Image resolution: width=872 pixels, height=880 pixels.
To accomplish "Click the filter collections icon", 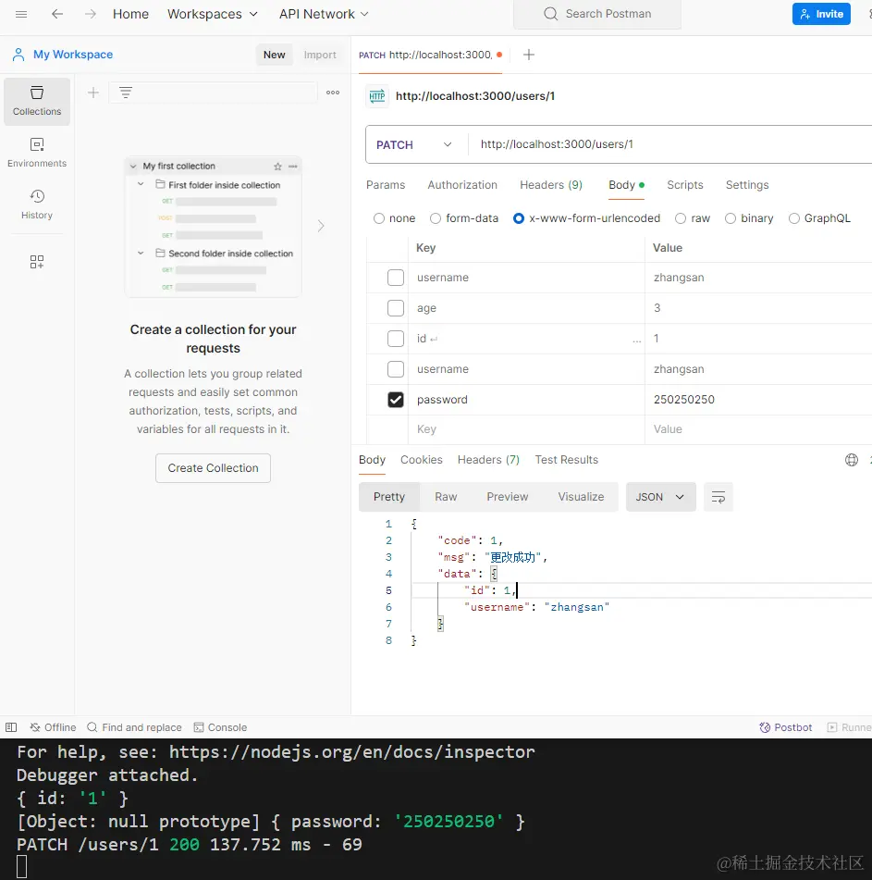I will [126, 93].
